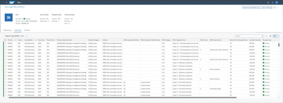Click the GHG Calculation Method Name column header
The width and height of the screenshot is (283, 103).
[150, 40]
